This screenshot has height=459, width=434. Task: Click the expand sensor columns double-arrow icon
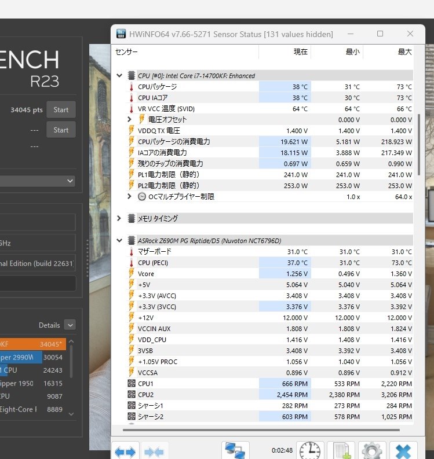125,451
